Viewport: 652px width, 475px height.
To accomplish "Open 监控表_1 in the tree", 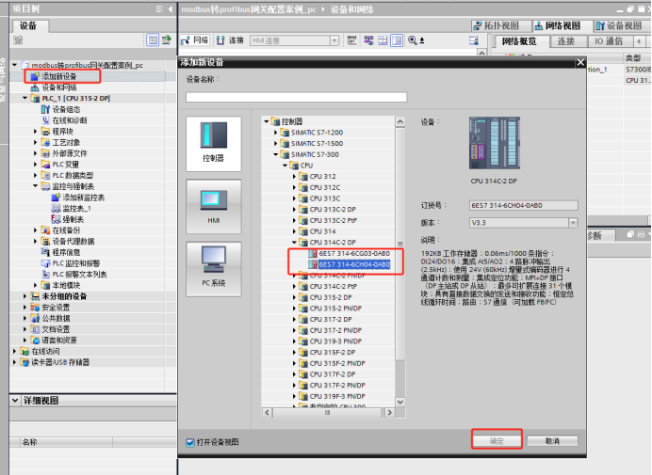I will [x=76, y=209].
